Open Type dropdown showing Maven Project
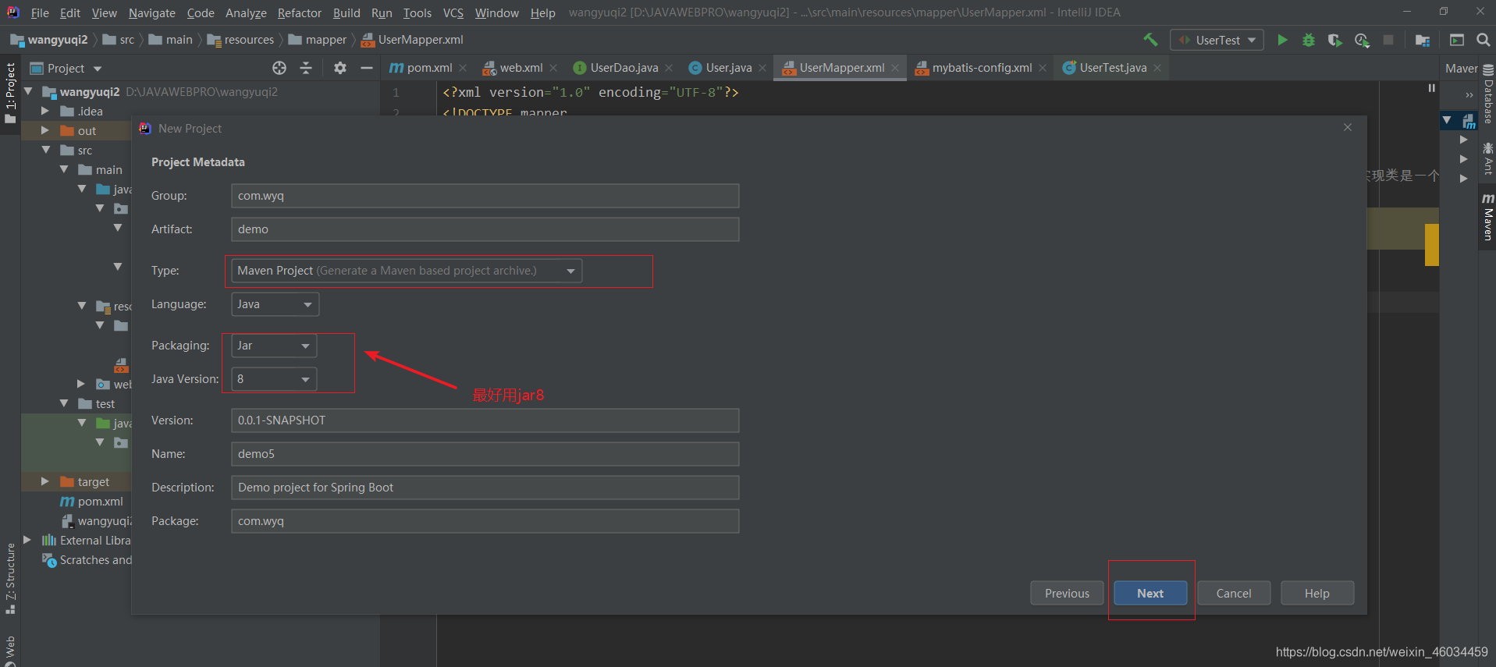The image size is (1496, 667). [407, 271]
